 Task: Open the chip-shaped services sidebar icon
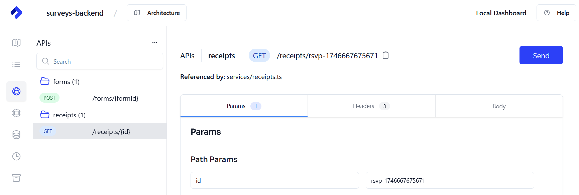(16, 113)
